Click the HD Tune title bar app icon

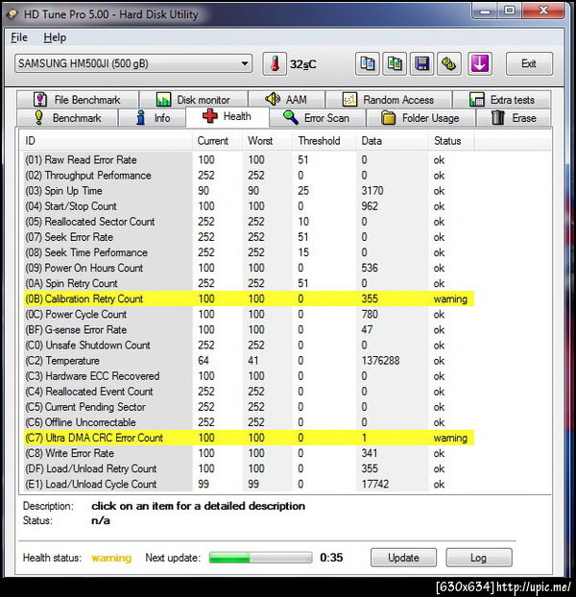click(12, 14)
